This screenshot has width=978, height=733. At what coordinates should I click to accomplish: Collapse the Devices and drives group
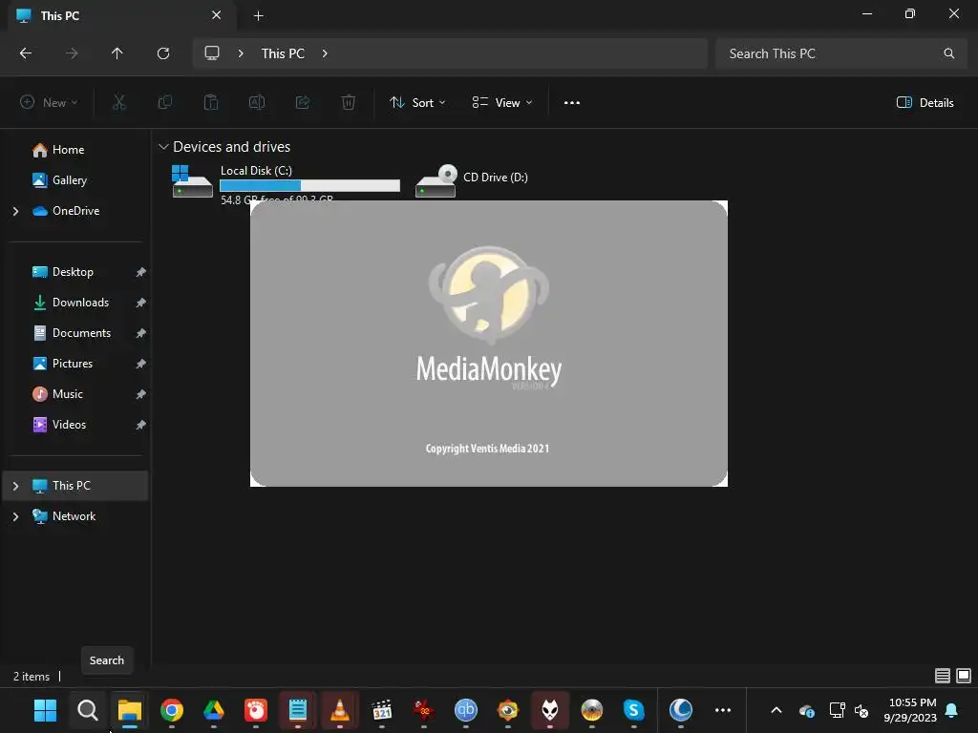click(x=163, y=147)
